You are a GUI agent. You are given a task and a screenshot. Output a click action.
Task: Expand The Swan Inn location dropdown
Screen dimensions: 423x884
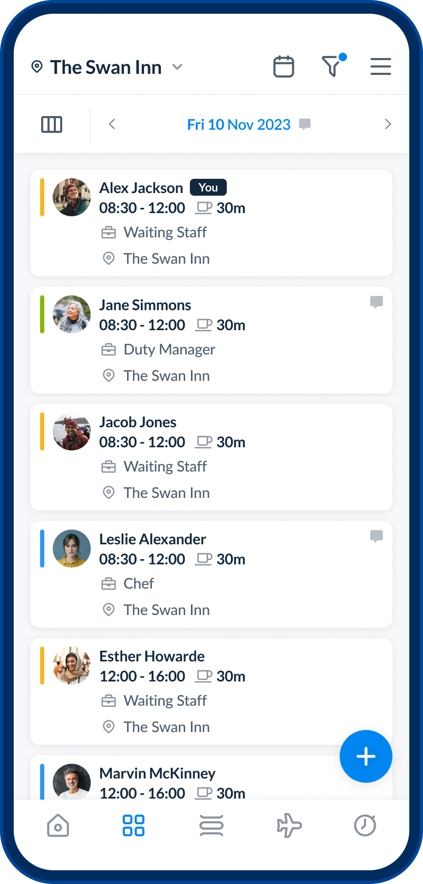coord(178,67)
